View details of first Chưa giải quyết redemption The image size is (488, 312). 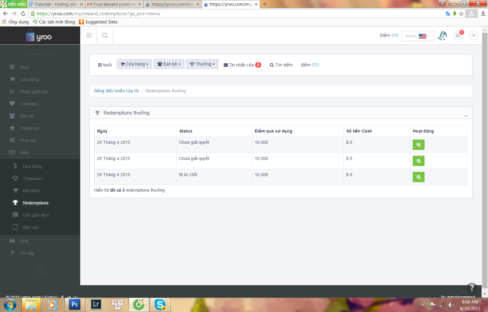pyautogui.click(x=418, y=145)
